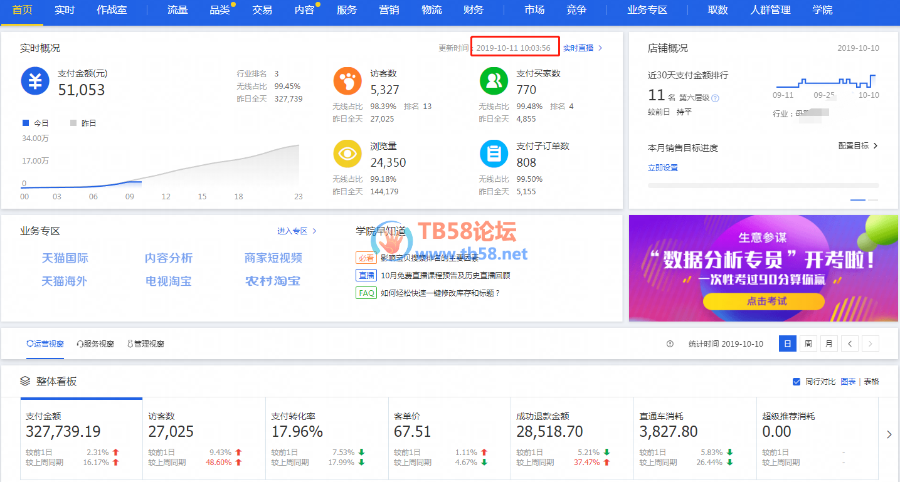Open the 交易 navigation tab
The height and width of the screenshot is (482, 900).
[262, 10]
